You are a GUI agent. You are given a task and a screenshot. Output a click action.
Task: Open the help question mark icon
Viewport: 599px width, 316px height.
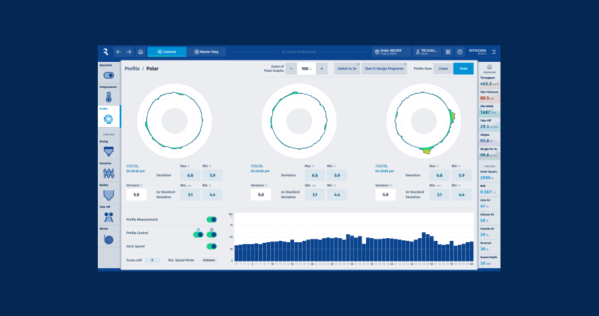(459, 52)
